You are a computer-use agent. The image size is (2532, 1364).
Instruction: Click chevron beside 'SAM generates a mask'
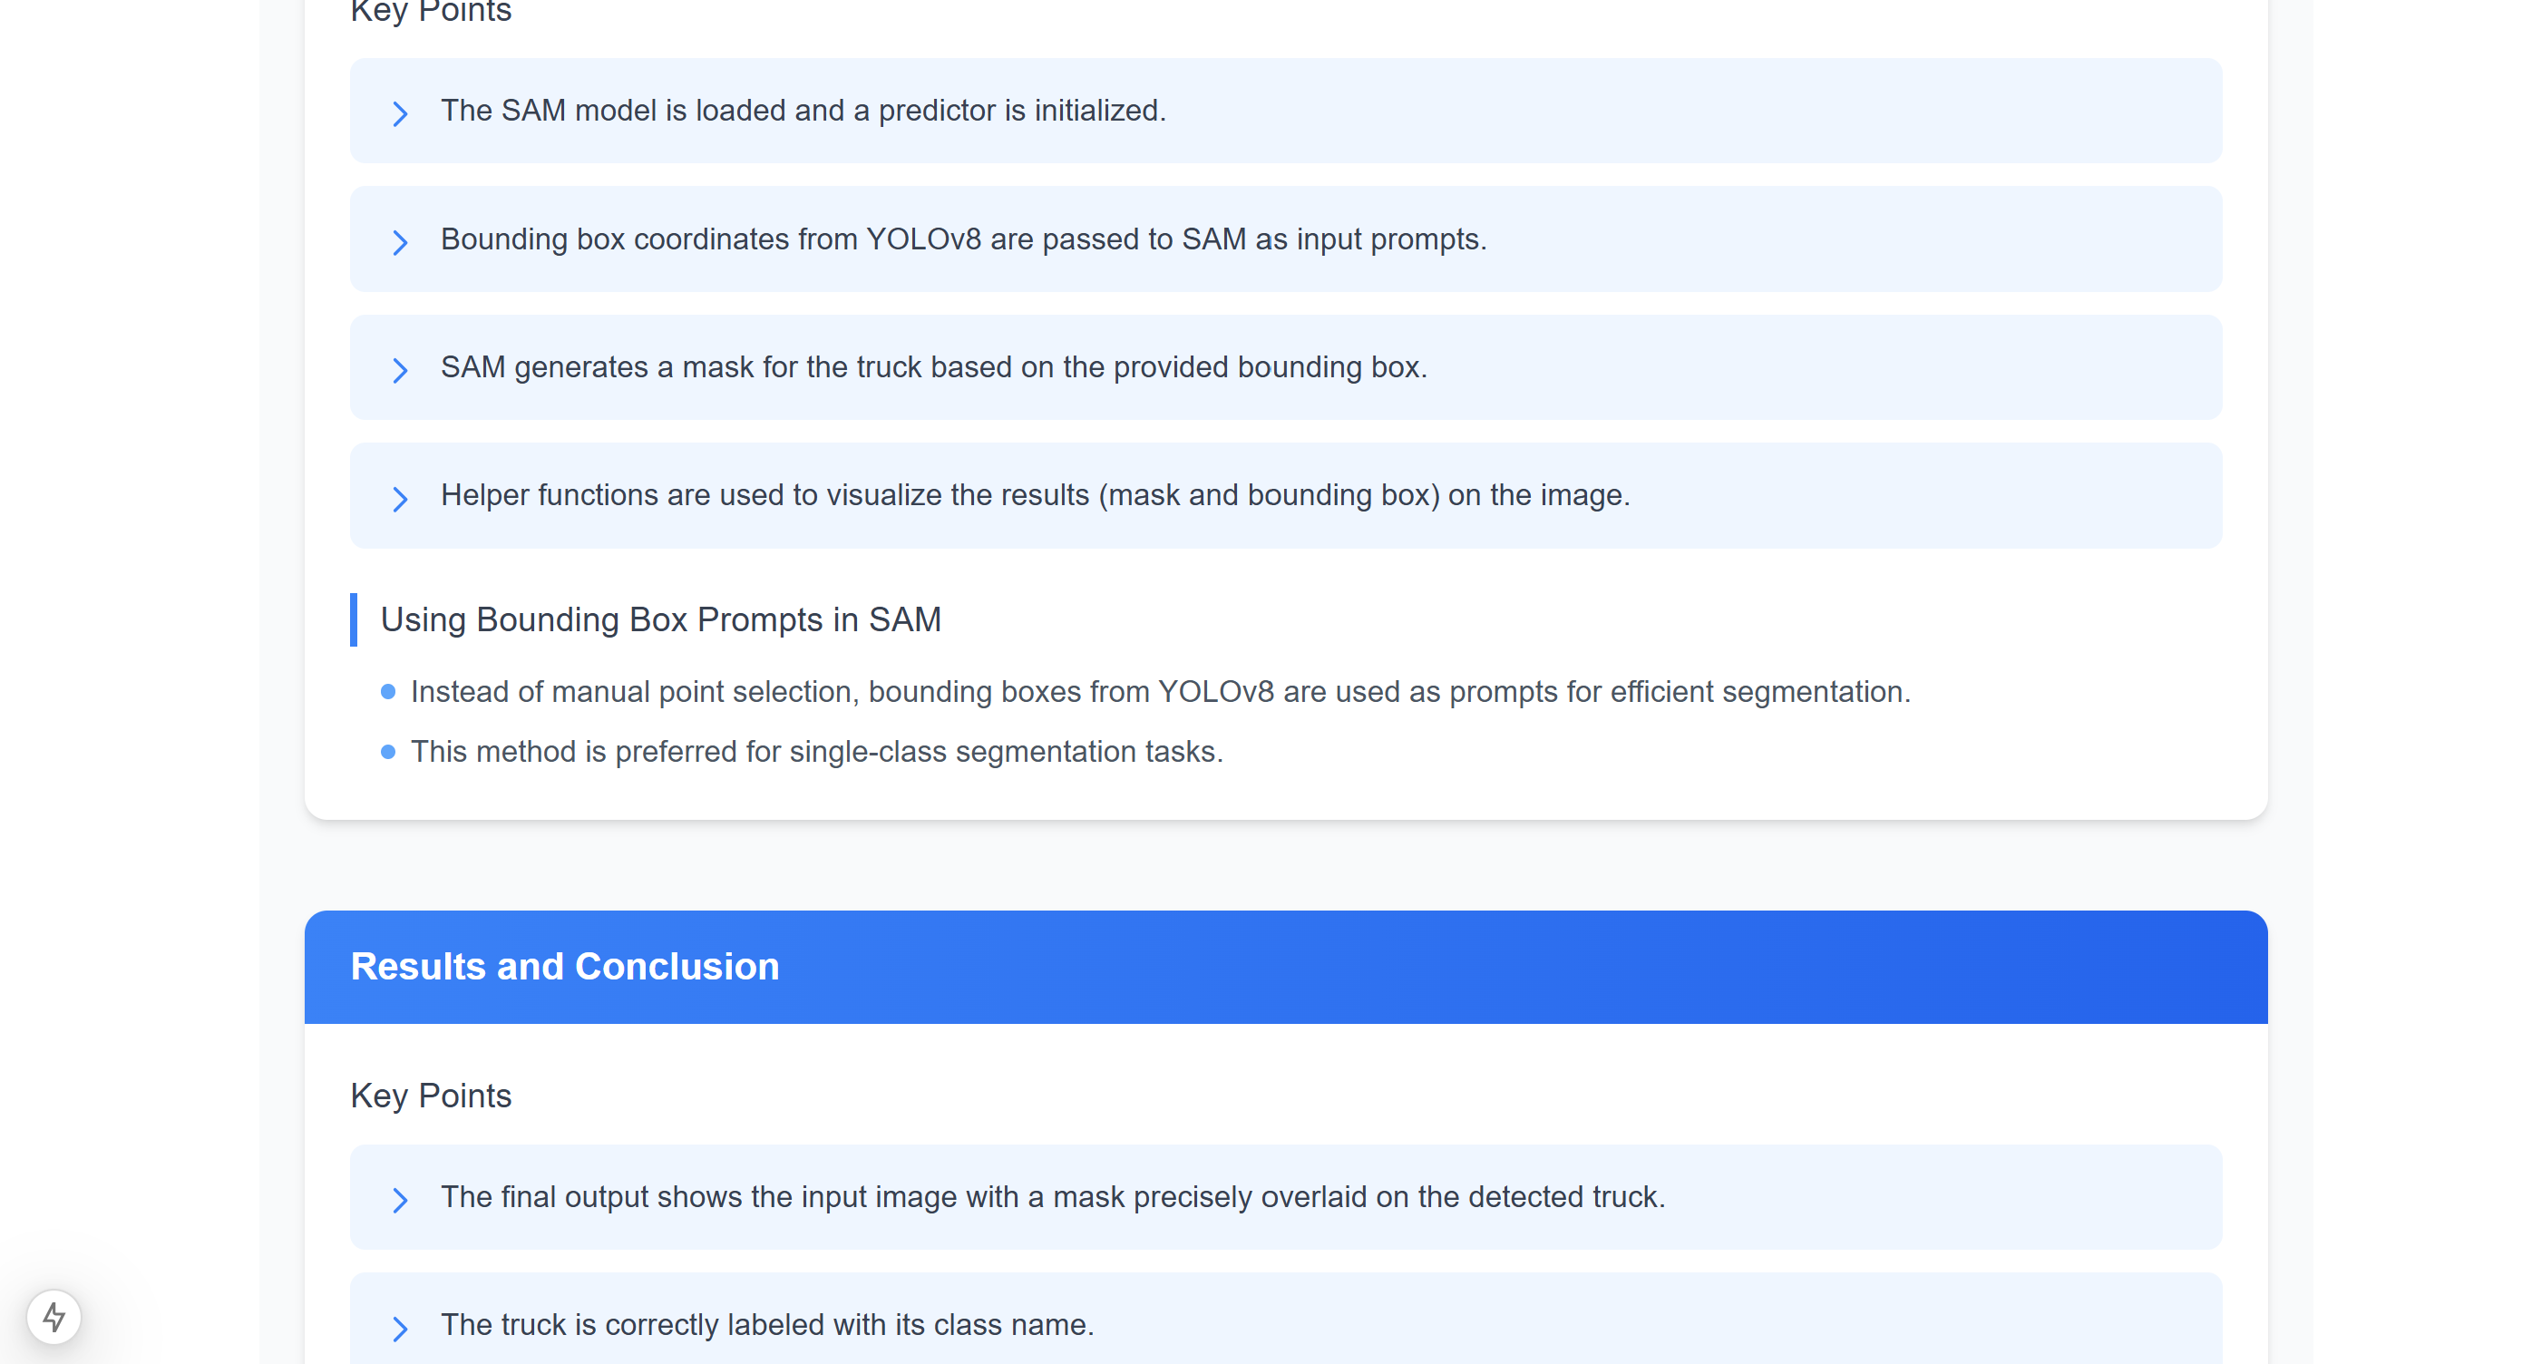[399, 369]
